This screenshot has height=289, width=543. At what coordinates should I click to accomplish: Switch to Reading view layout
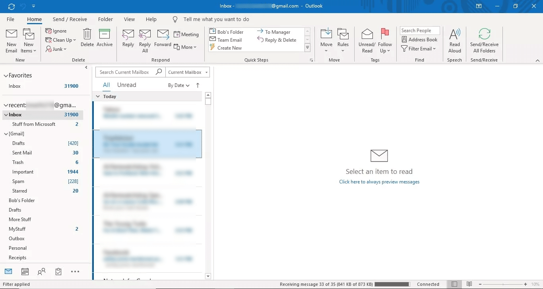469,284
